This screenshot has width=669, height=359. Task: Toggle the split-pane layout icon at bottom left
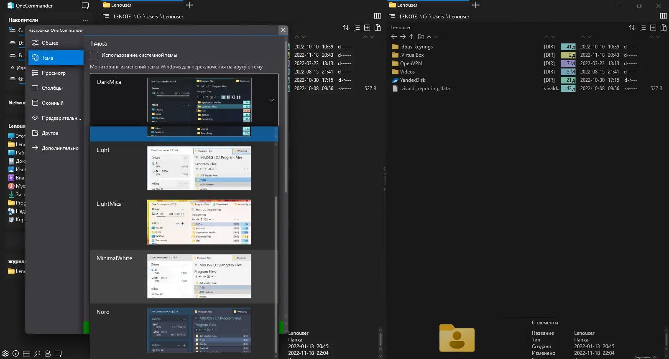point(26,354)
